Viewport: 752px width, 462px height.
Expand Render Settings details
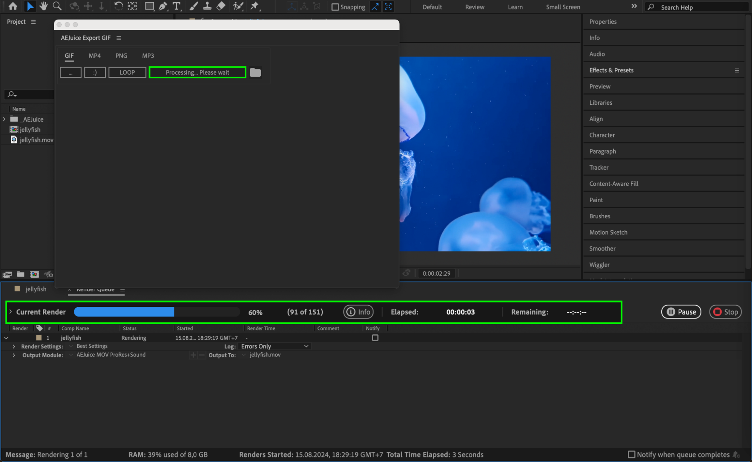pyautogui.click(x=14, y=346)
